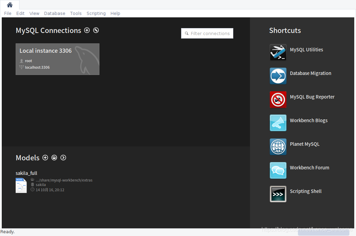
Task: Open the View menu
Action: click(34, 14)
